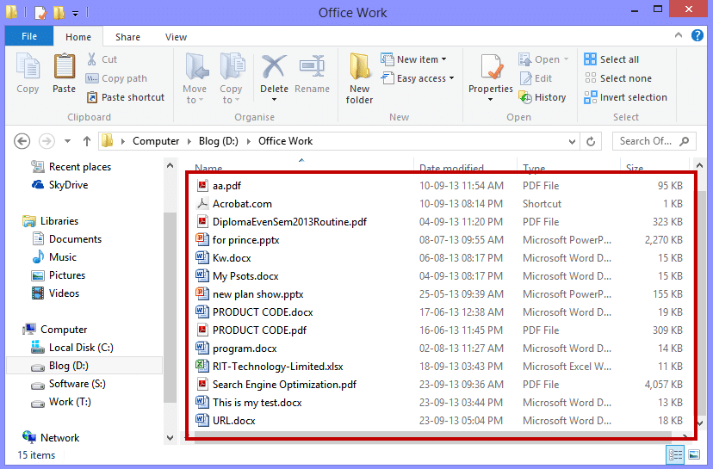This screenshot has width=713, height=469.
Task: Switch to details view in status bar
Action: 675,454
